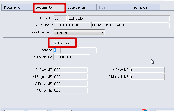
Task: Open the Observación tab
Action: [x=81, y=7]
